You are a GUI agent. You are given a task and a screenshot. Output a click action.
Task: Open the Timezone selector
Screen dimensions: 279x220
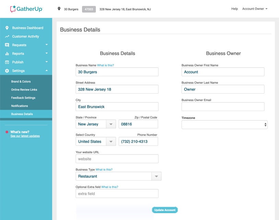click(x=223, y=124)
